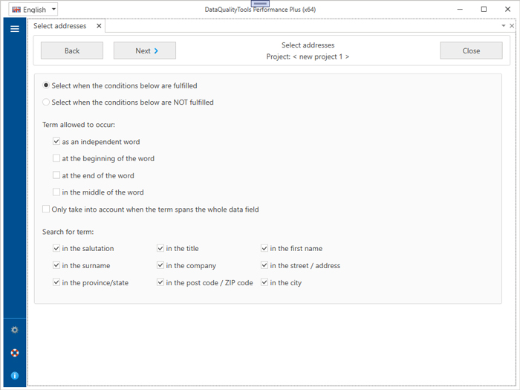Click the Next button
The width and height of the screenshot is (520, 390).
[145, 51]
